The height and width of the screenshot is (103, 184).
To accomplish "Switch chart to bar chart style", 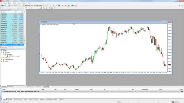I will 45,5.
